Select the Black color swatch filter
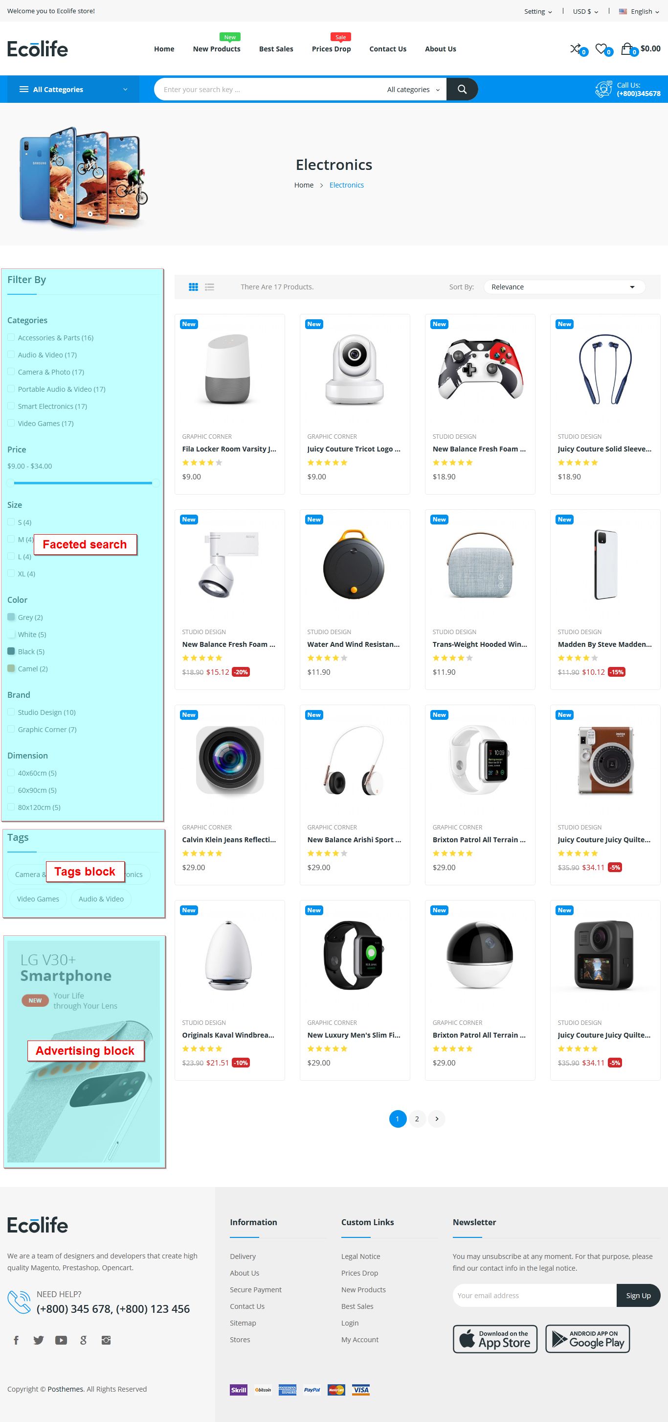The width and height of the screenshot is (668, 1422). click(11, 651)
